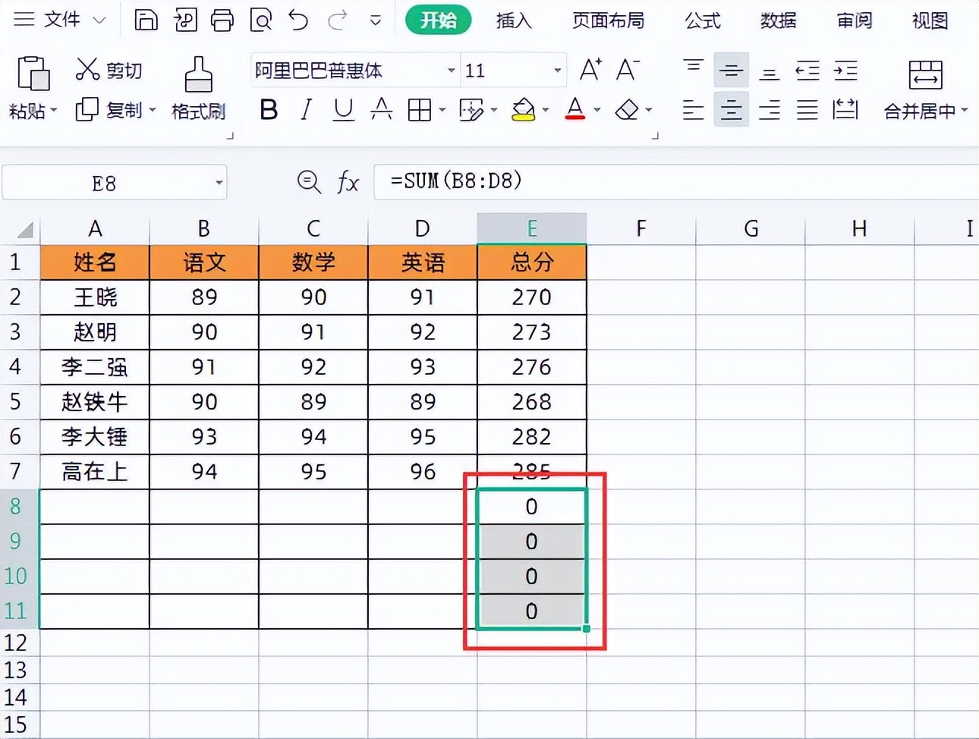This screenshot has height=739, width=979.
Task: Apply strikethrough text formatting
Action: tap(381, 110)
